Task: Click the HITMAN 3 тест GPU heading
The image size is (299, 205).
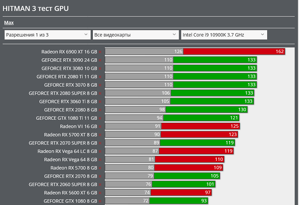Action: [36, 8]
